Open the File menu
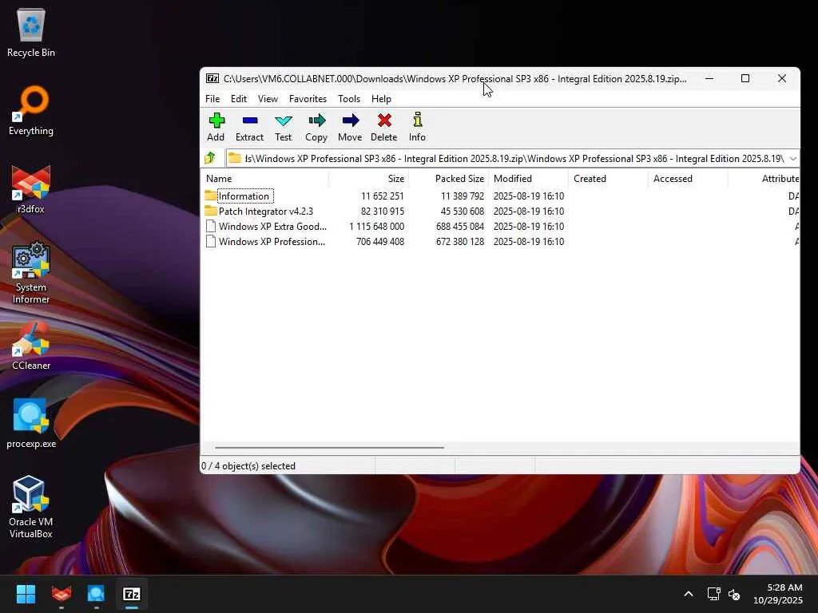Screen dimensions: 818x613 click(x=212, y=99)
